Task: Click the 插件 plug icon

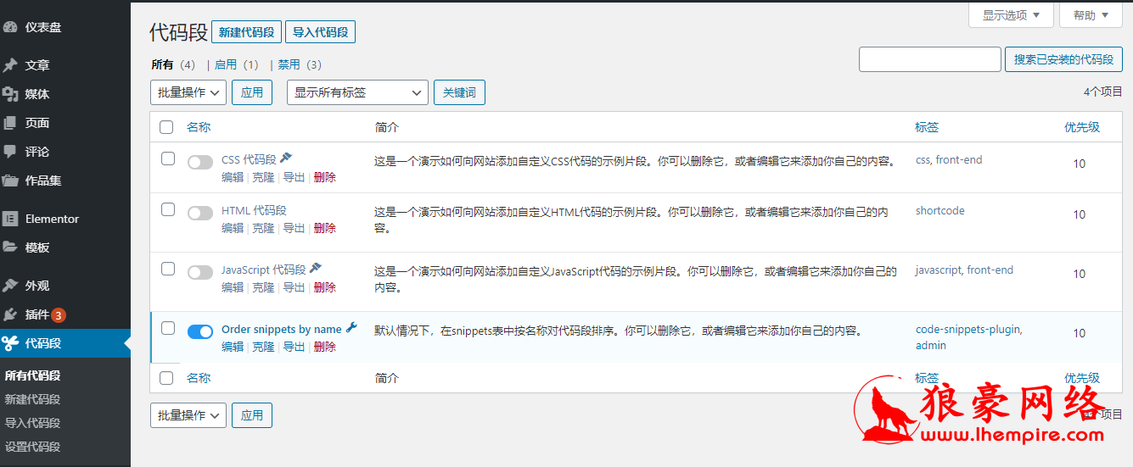Action: pyautogui.click(x=10, y=314)
